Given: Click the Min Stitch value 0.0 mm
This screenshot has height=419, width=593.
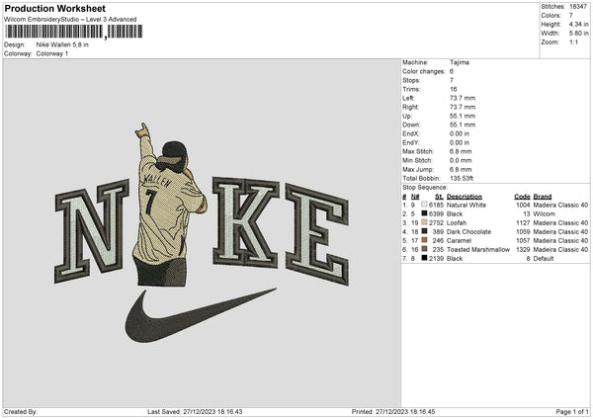Looking at the screenshot, I should pyautogui.click(x=461, y=160).
